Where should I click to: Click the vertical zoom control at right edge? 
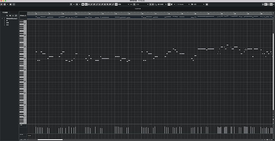coord(273,119)
